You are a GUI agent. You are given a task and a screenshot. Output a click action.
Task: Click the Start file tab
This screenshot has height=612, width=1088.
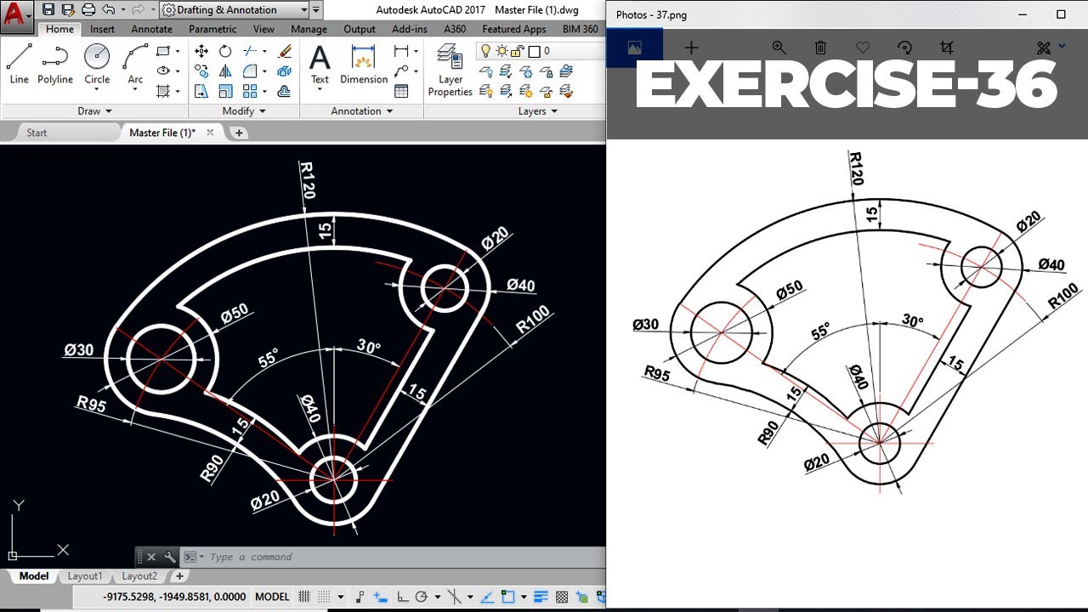(x=37, y=133)
